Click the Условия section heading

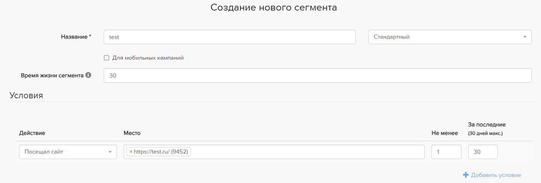[x=26, y=96]
